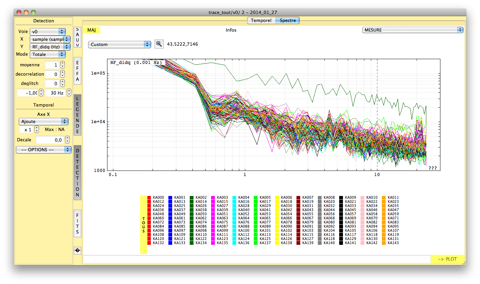Click the yellow TOUS select-all strip
480x284 pixels.
[144, 225]
